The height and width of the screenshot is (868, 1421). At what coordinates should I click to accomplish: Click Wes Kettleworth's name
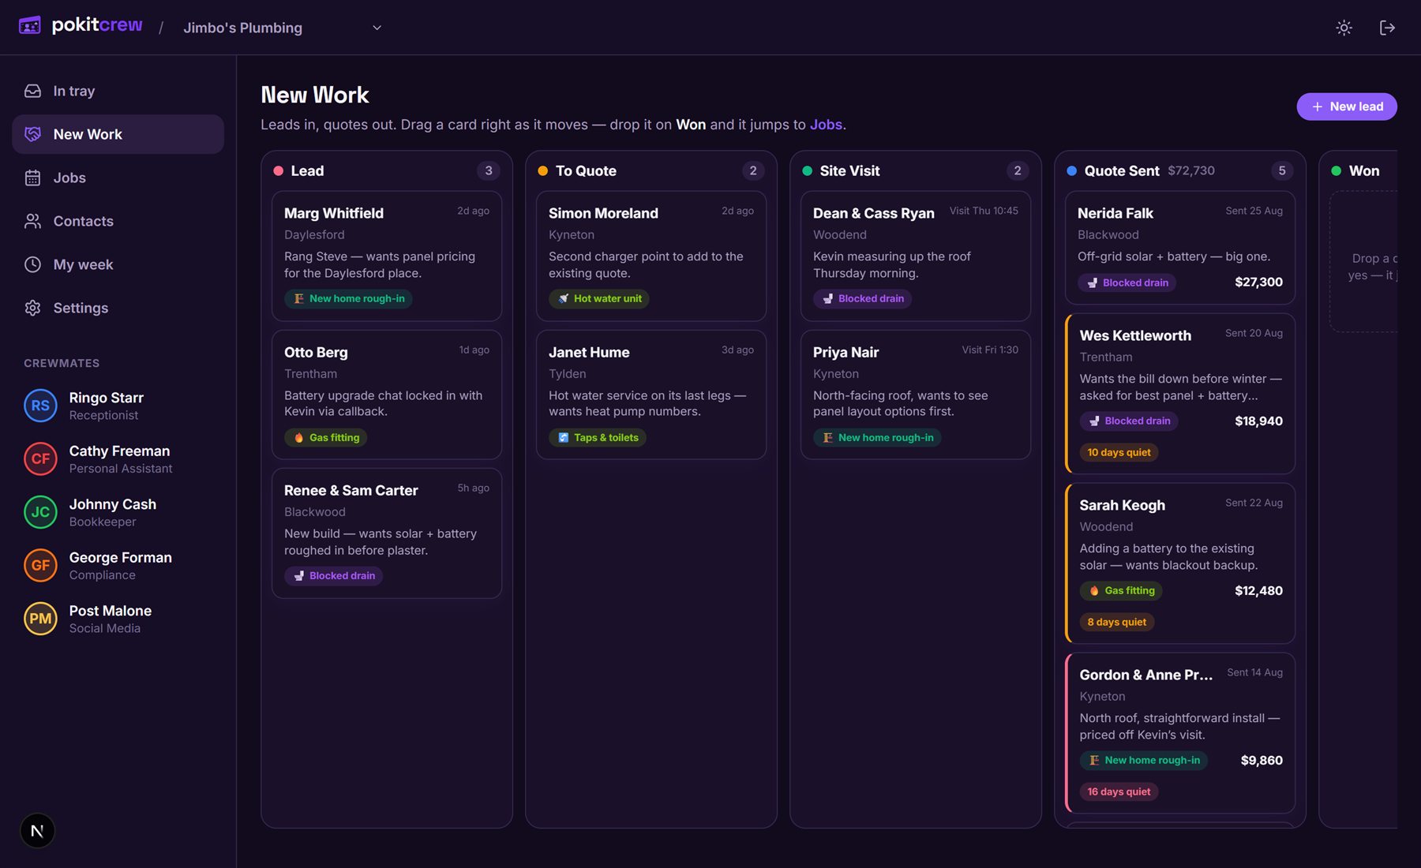1135,335
